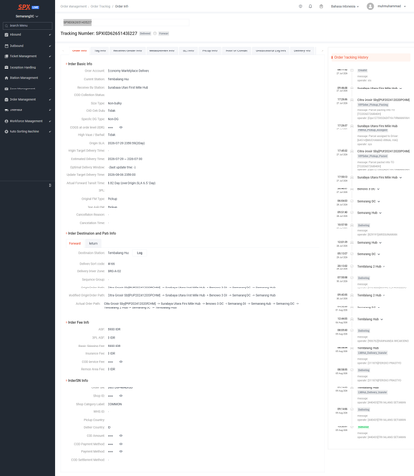Click the settings icon left of bell
Screen dimensions: 414x476
pos(300,6)
